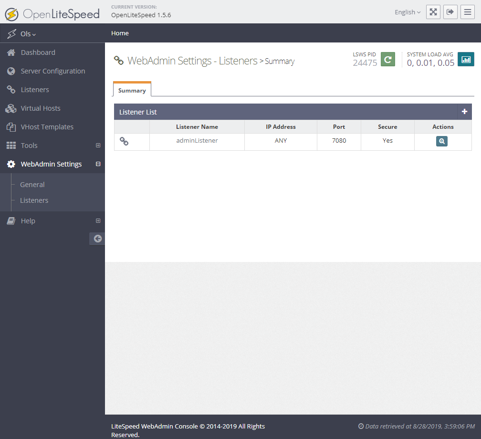The width and height of the screenshot is (481, 439).
Task: Click the LiteSpeed copyright footer text
Action: pyautogui.click(x=188, y=430)
